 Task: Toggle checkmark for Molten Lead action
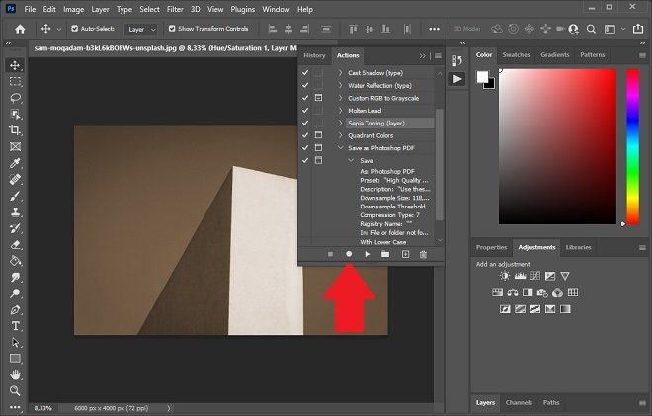(x=305, y=111)
